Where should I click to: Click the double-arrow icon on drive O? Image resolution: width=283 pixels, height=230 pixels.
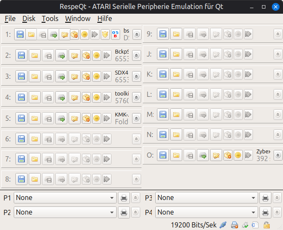pyautogui.click(x=248, y=155)
